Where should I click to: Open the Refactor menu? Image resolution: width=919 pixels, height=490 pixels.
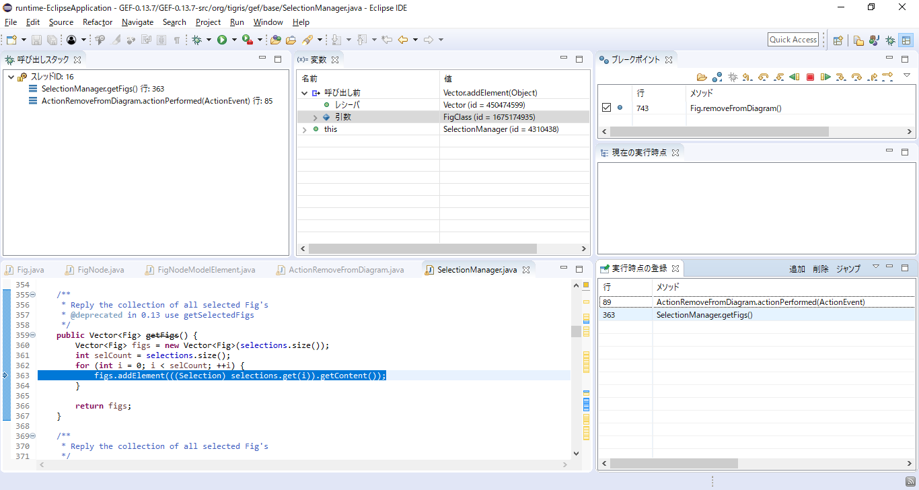point(98,22)
